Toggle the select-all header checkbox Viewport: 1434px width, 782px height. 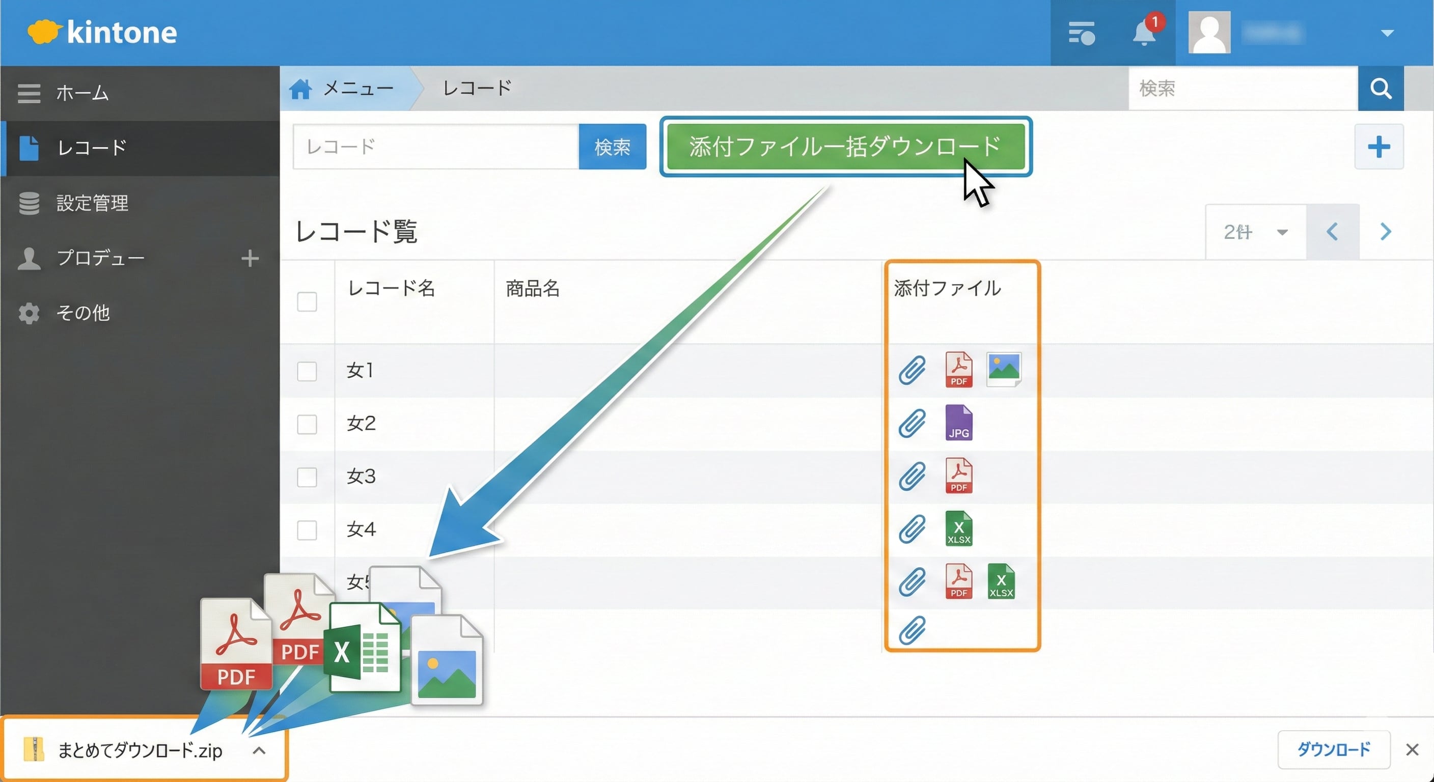coord(307,302)
